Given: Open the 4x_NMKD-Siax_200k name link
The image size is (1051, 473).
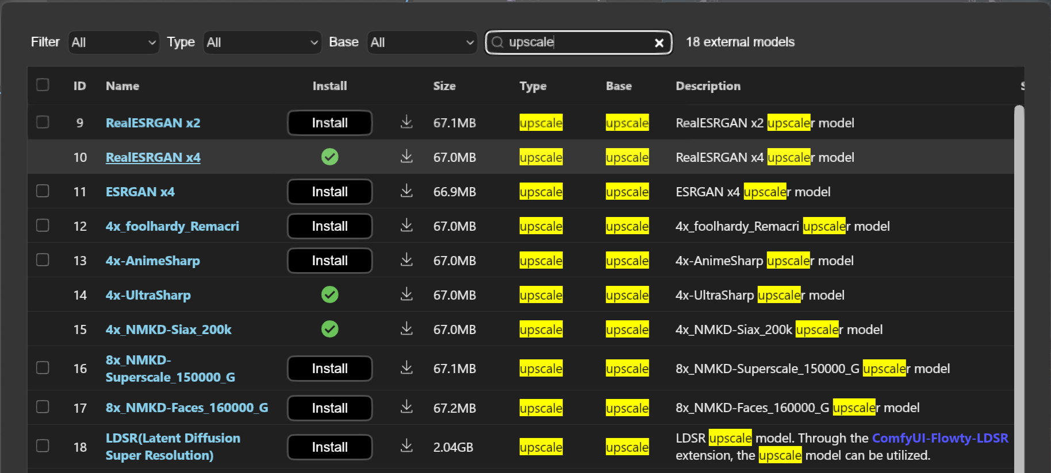Looking at the screenshot, I should tap(168, 329).
